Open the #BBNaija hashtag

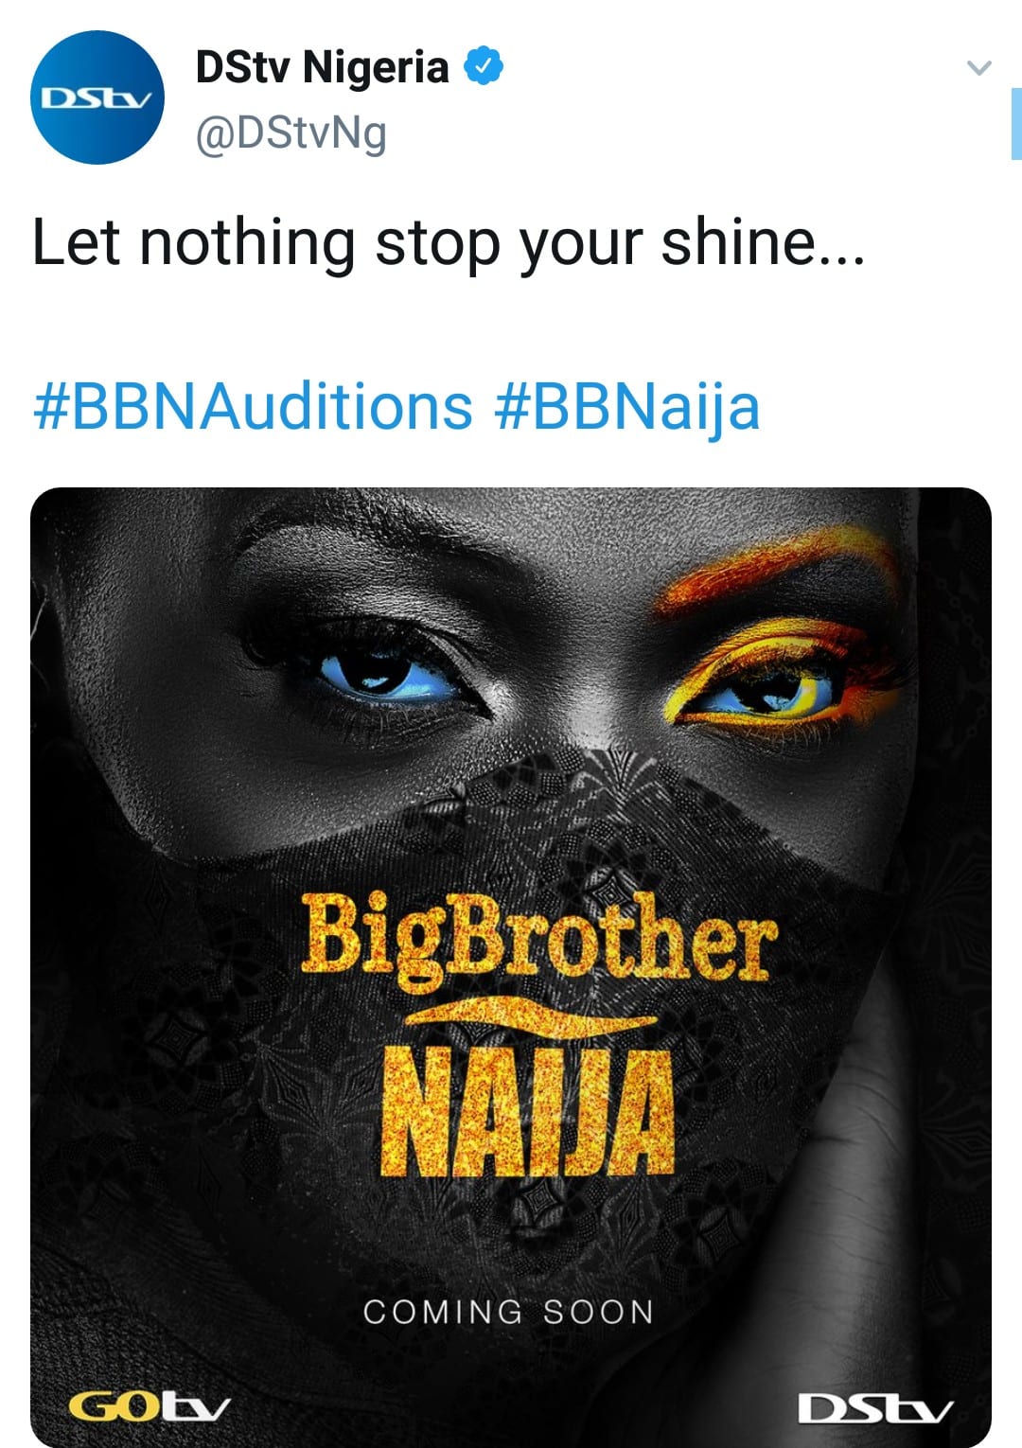click(x=627, y=407)
